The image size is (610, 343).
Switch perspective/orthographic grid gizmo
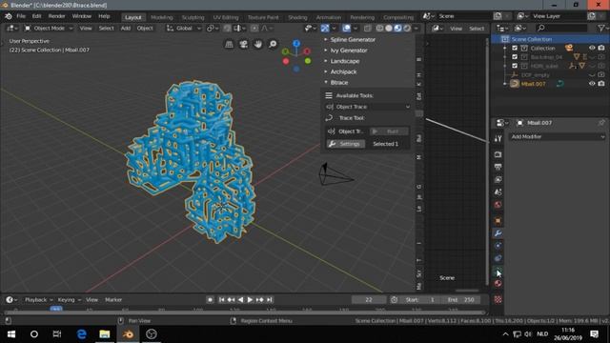tap(229, 44)
